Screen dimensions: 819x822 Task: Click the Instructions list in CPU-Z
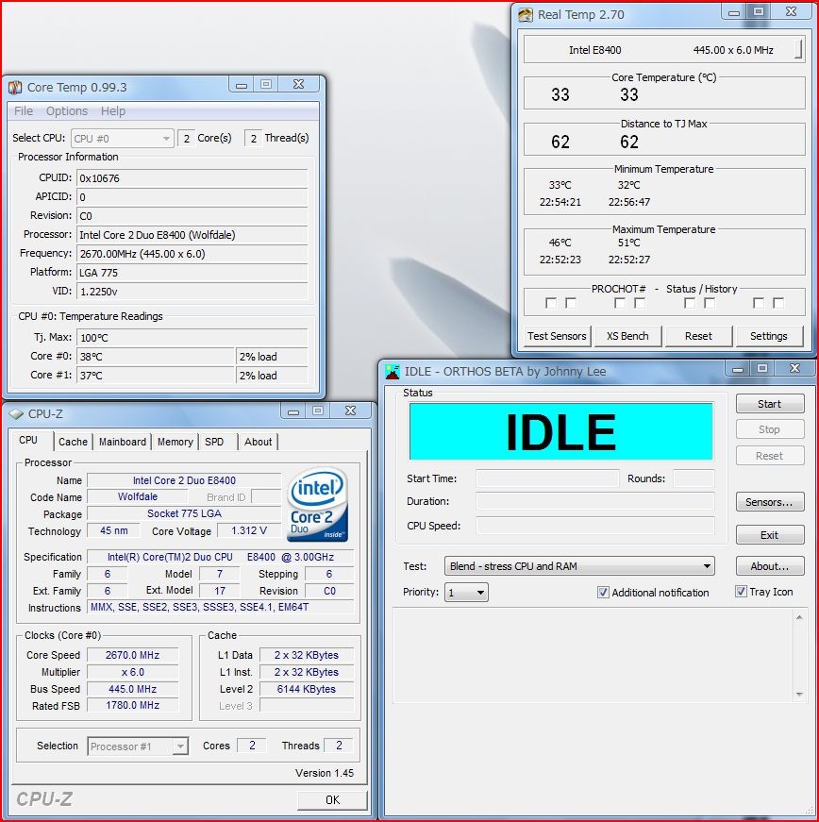[x=220, y=607]
